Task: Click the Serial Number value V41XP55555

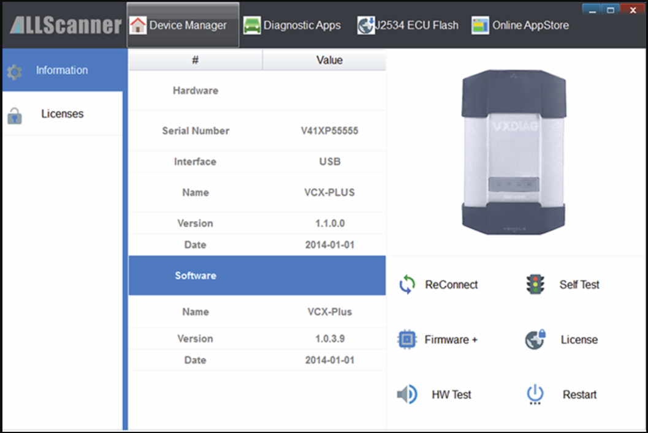Action: click(x=329, y=130)
